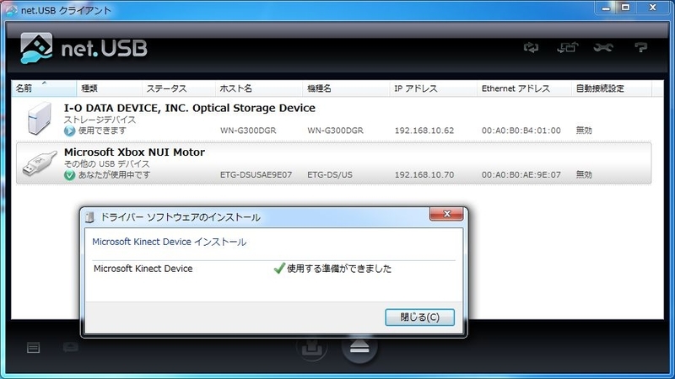This screenshot has height=379, width=675.
Task: Click the device connection transfer icon in header
Action: pos(567,47)
